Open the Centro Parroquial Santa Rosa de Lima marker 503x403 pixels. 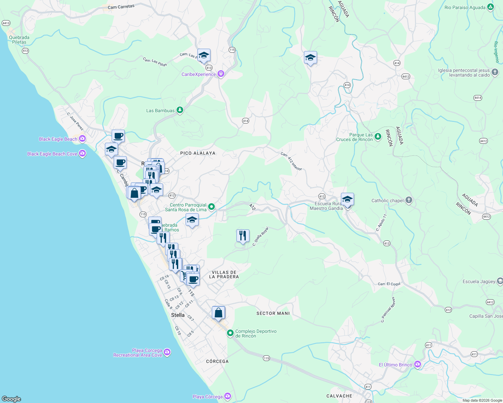coord(211,207)
